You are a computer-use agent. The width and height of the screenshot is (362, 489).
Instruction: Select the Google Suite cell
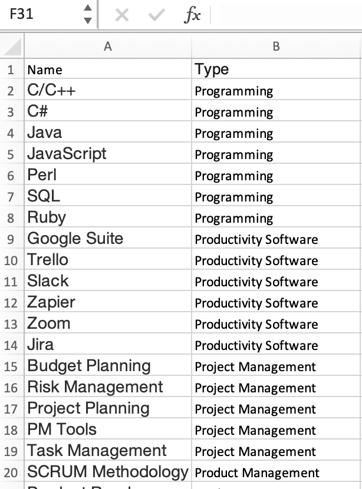(x=108, y=239)
